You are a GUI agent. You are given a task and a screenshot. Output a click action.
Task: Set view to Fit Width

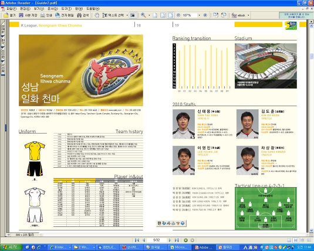pyautogui.click(x=171, y=15)
